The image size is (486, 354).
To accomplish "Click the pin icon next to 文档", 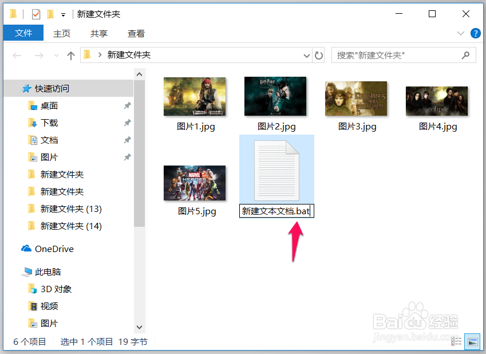I will [x=127, y=140].
